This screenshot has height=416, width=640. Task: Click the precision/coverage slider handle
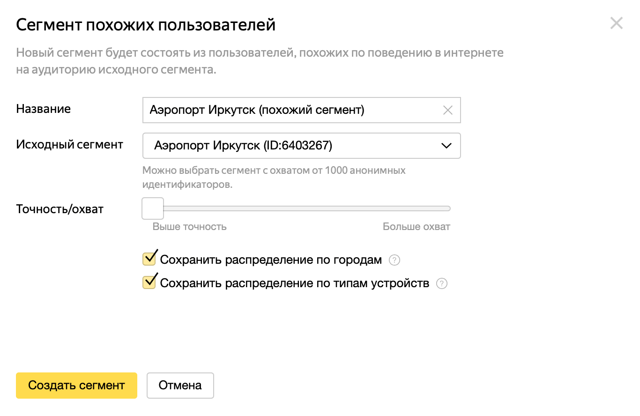(152, 208)
